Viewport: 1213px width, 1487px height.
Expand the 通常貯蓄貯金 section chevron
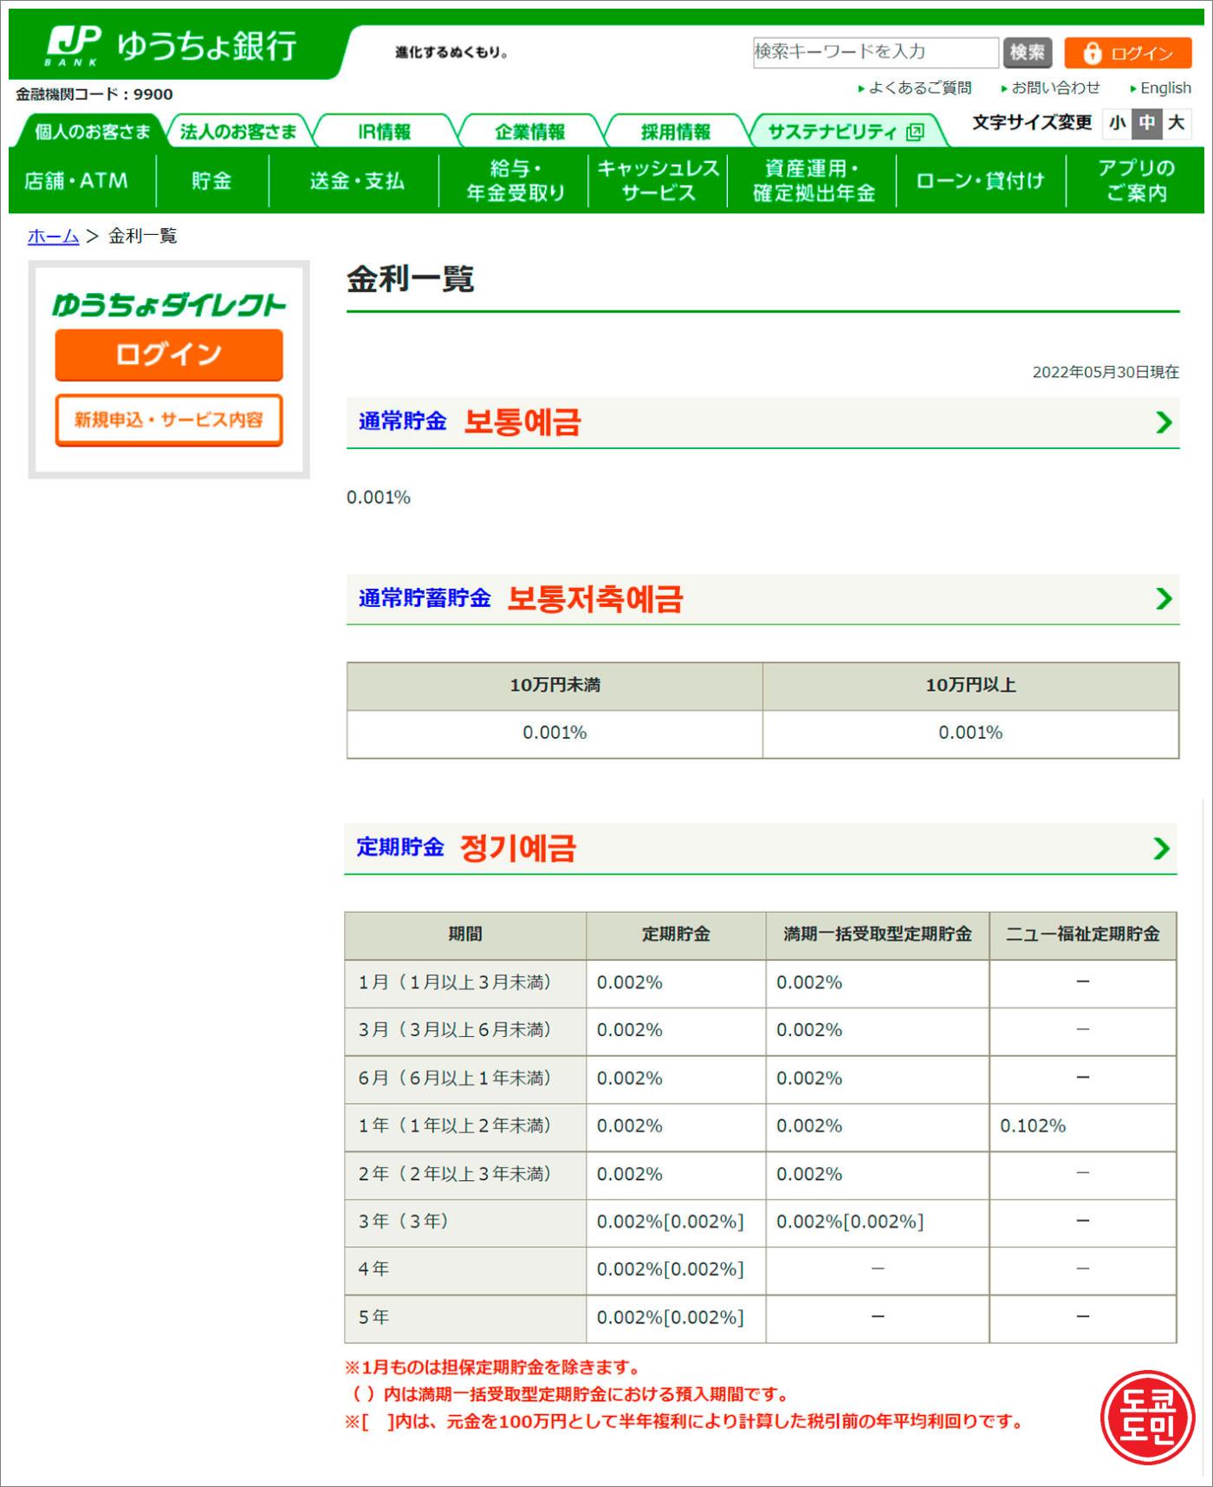click(1164, 598)
